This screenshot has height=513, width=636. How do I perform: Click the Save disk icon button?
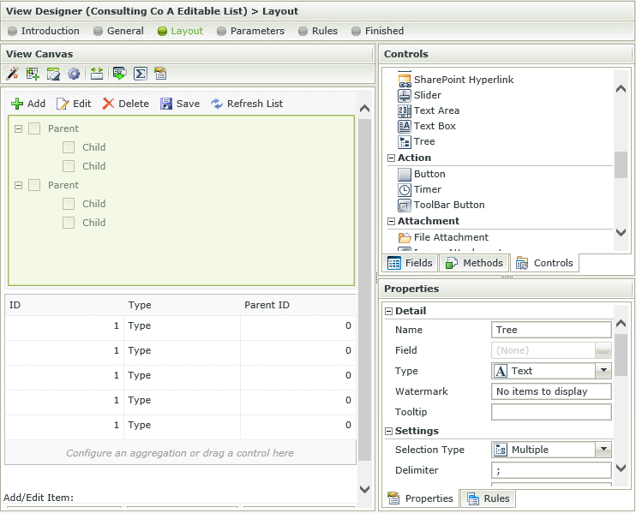[180, 104]
